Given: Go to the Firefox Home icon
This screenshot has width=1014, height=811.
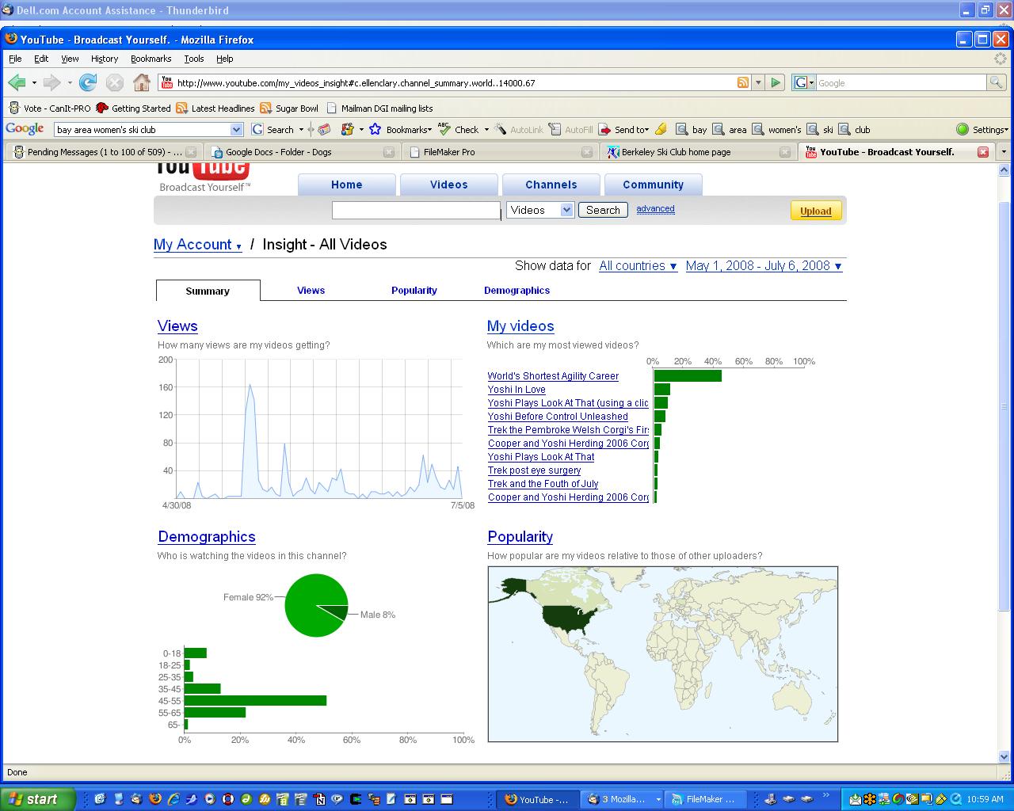Looking at the screenshot, I should [x=141, y=82].
